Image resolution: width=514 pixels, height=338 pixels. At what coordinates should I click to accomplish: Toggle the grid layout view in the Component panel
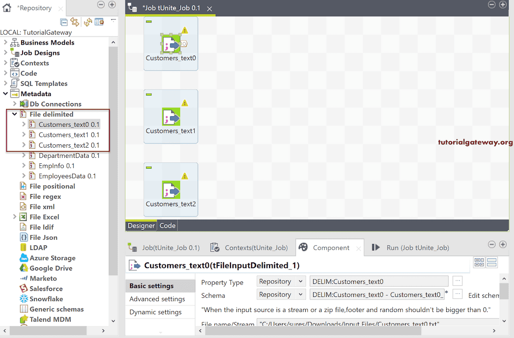point(479,262)
